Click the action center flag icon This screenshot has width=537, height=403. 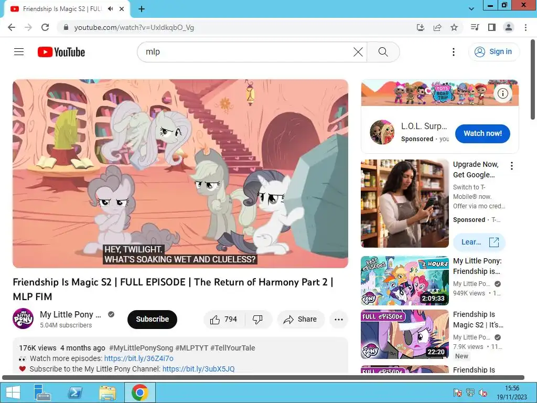click(457, 393)
